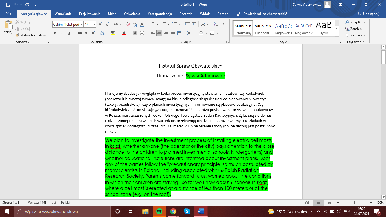Viewport: 386px width, 217px height.
Task: Click the multilevel list button
Action: [175, 24]
